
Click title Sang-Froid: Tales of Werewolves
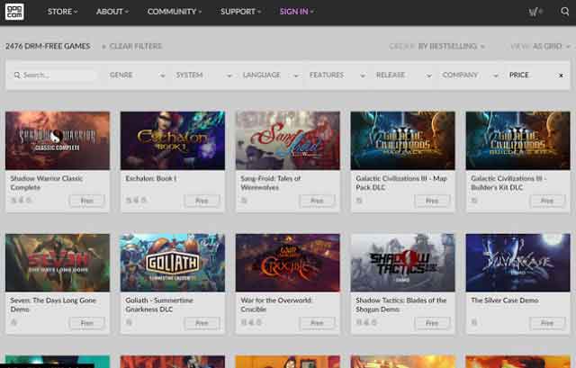click(271, 183)
